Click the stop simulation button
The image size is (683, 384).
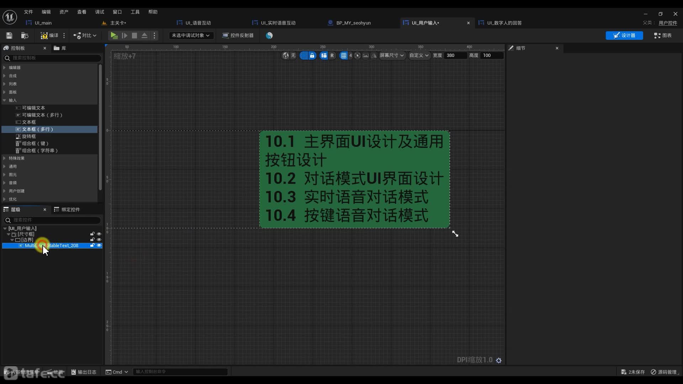coord(134,36)
